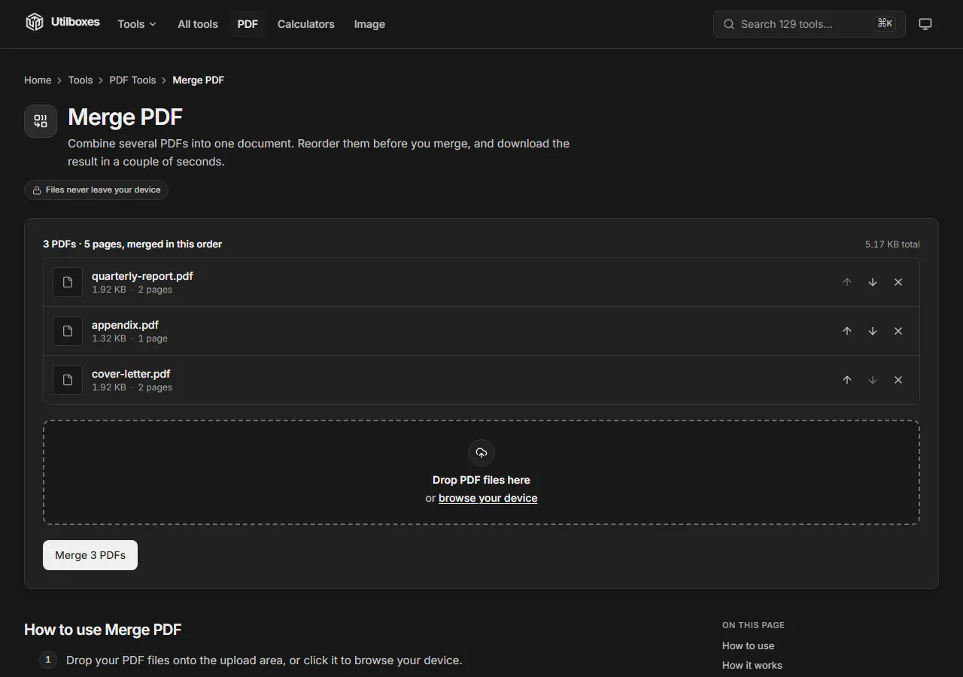The height and width of the screenshot is (677, 963).
Task: Remove quarterly-report.pdf from the list
Action: 898,282
